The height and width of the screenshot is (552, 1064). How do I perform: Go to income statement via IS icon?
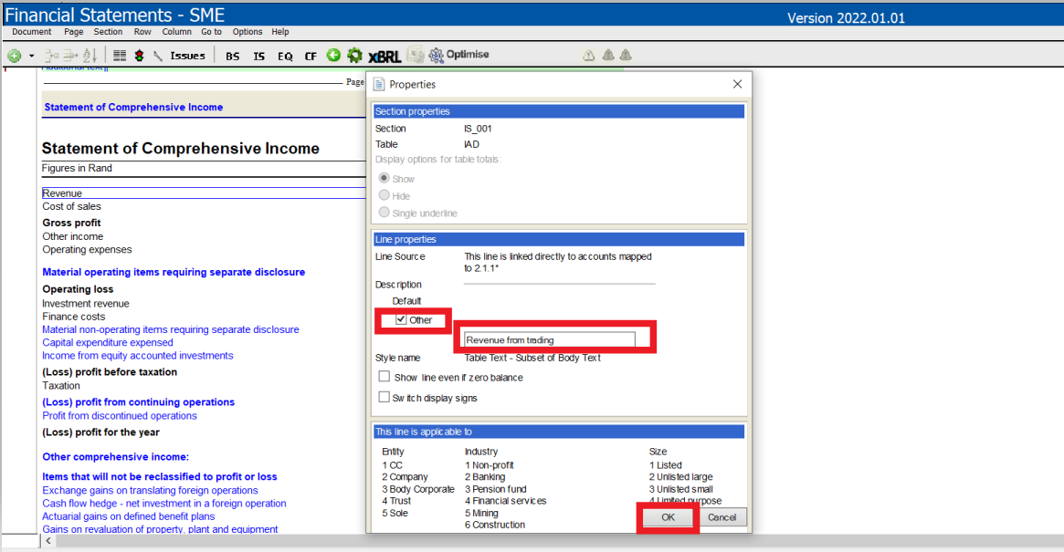coord(259,56)
